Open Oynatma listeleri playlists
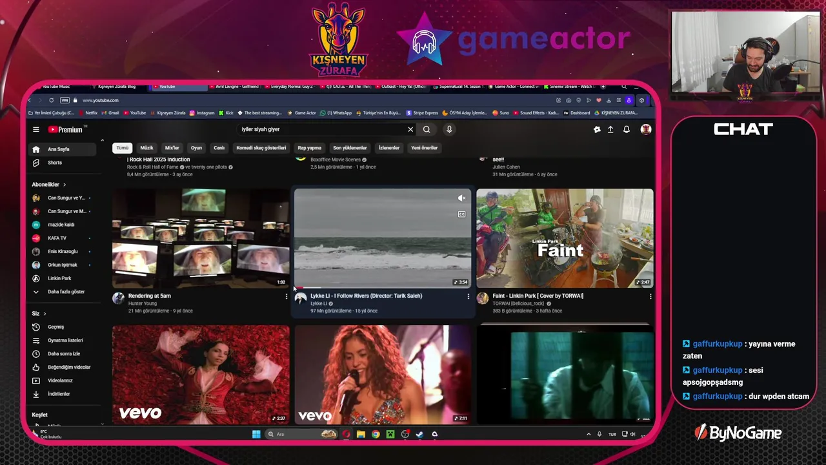This screenshot has height=465, width=826. [x=61, y=340]
